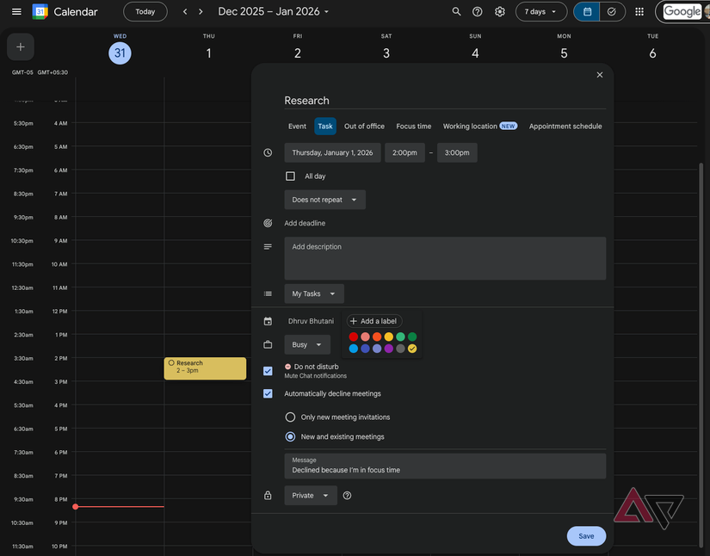This screenshot has height=556, width=710.
Task: Disable the Do not disturb checkbox
Action: tap(268, 369)
